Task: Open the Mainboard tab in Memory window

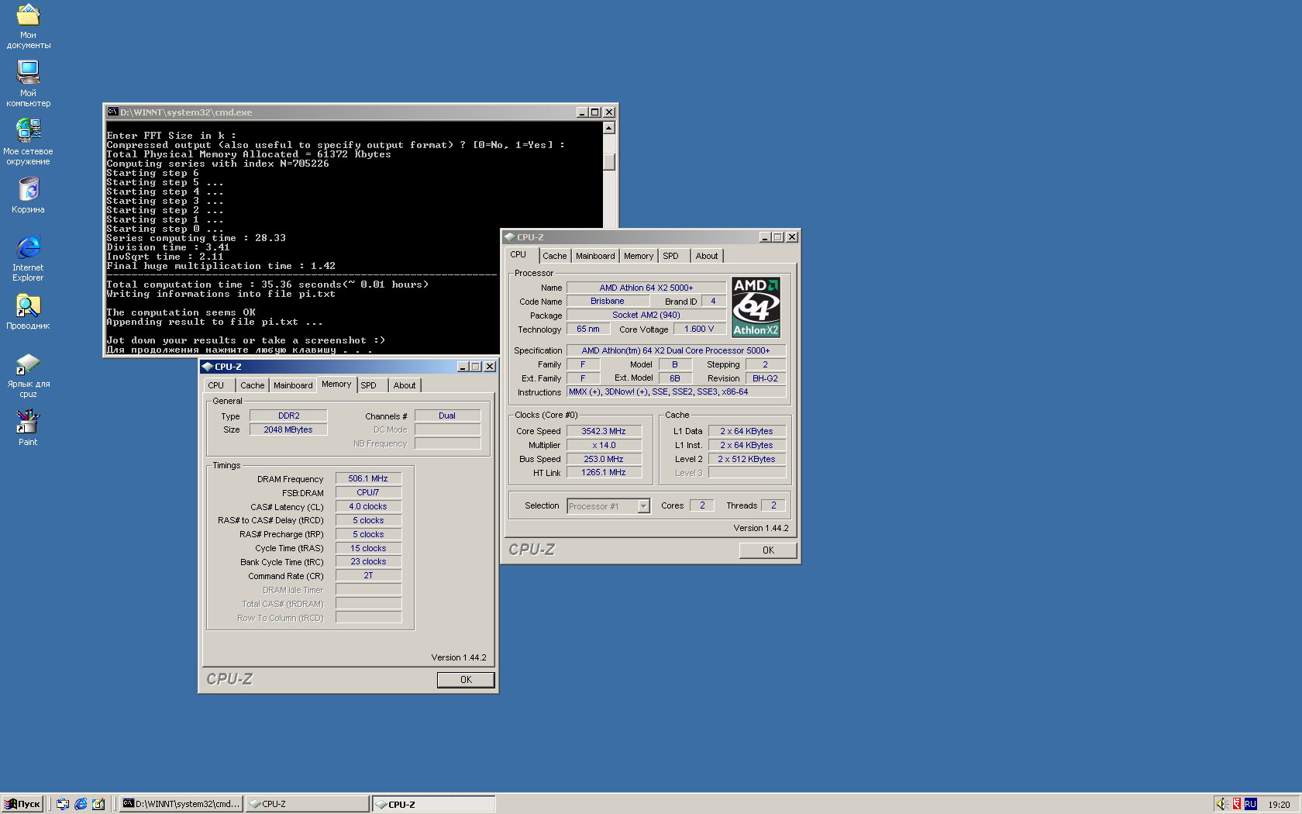Action: 293,385
